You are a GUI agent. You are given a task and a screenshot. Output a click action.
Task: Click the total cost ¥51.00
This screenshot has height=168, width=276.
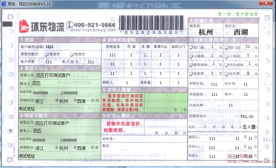pyautogui.click(x=247, y=117)
